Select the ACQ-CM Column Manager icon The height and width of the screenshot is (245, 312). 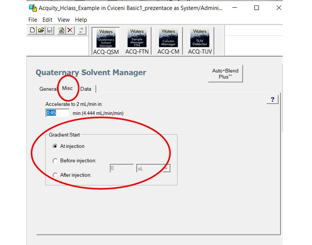(168, 41)
